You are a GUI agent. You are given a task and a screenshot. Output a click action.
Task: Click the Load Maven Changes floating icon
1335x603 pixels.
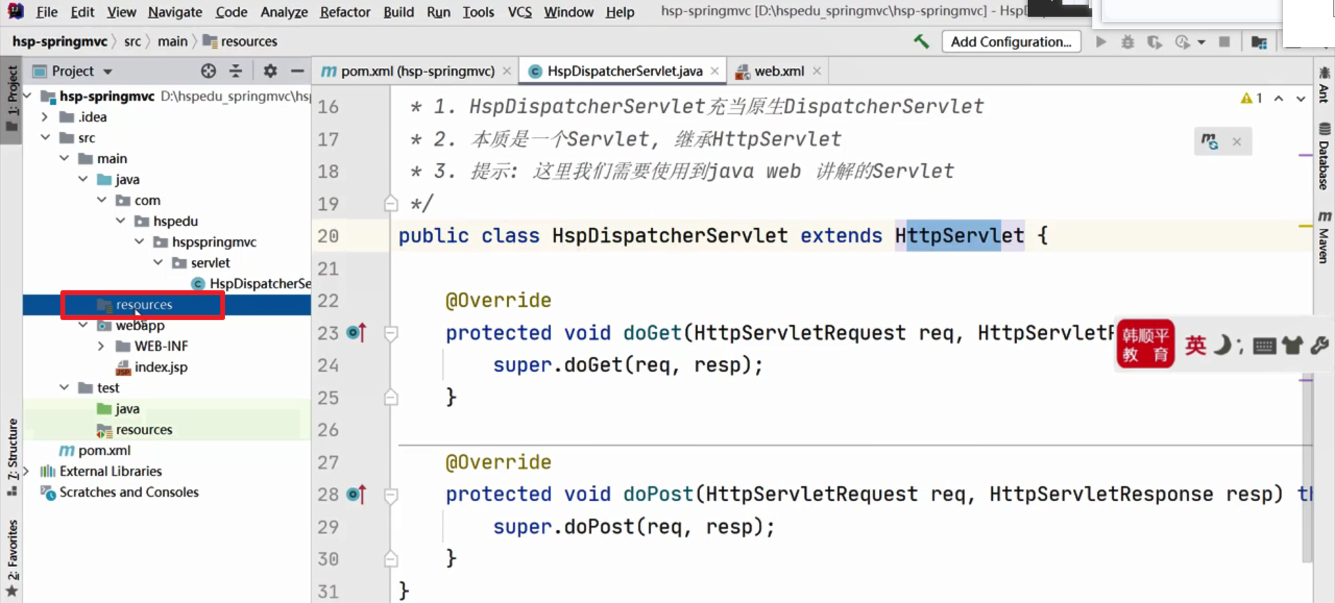tap(1210, 141)
